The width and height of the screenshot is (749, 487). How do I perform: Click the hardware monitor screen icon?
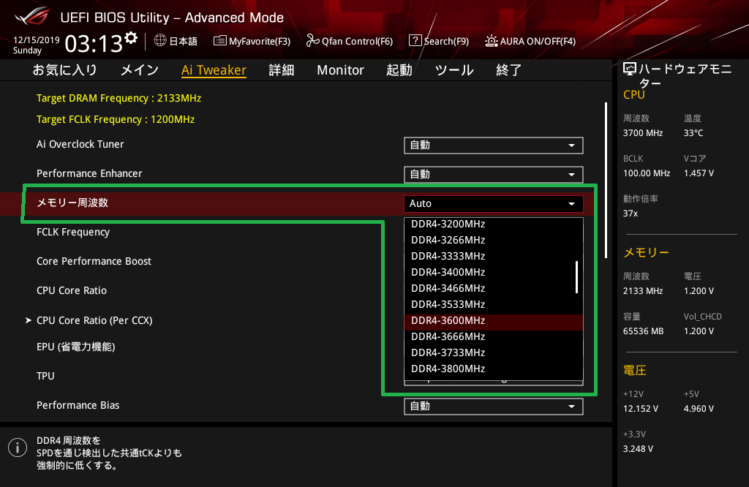630,69
